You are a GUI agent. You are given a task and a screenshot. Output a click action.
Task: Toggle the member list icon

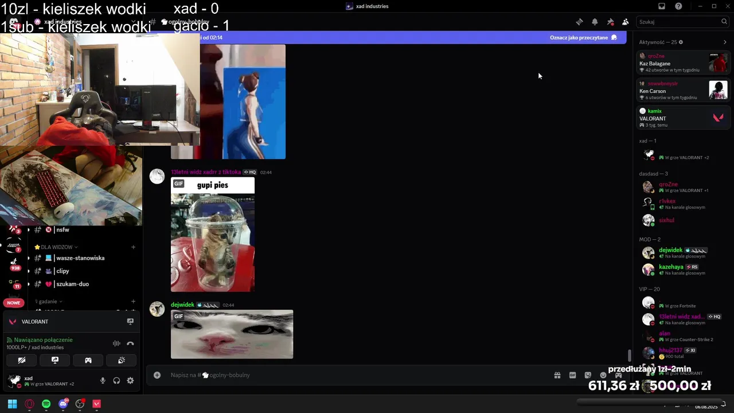626,22
